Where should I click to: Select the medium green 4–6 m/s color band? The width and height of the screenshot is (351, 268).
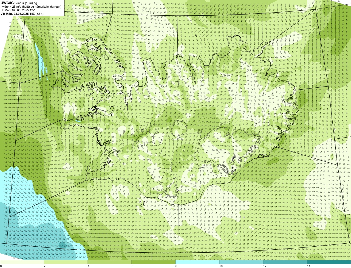110,262
